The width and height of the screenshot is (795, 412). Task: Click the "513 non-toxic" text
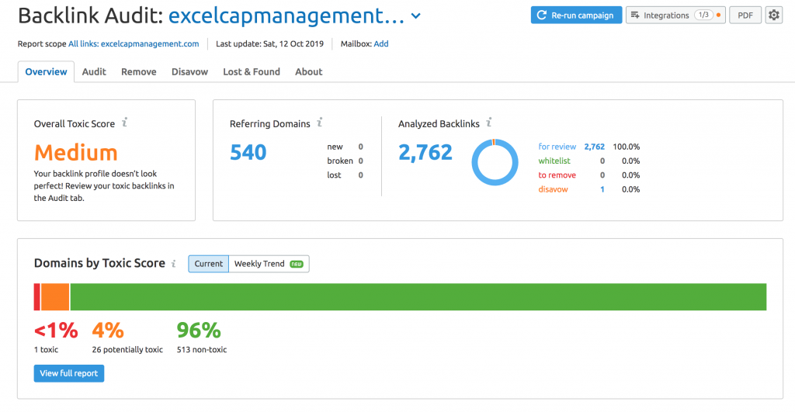tap(202, 350)
